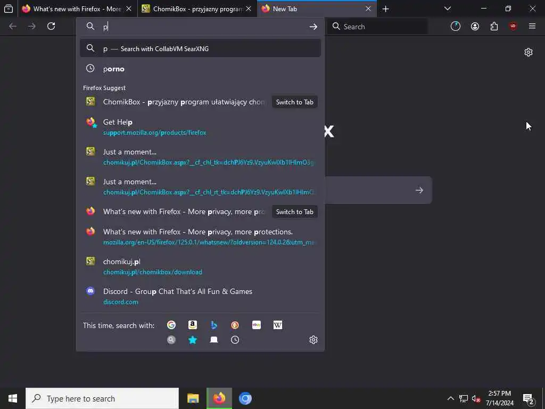Open search settings gear in dropdown
Image resolution: width=545 pixels, height=409 pixels.
click(x=313, y=340)
